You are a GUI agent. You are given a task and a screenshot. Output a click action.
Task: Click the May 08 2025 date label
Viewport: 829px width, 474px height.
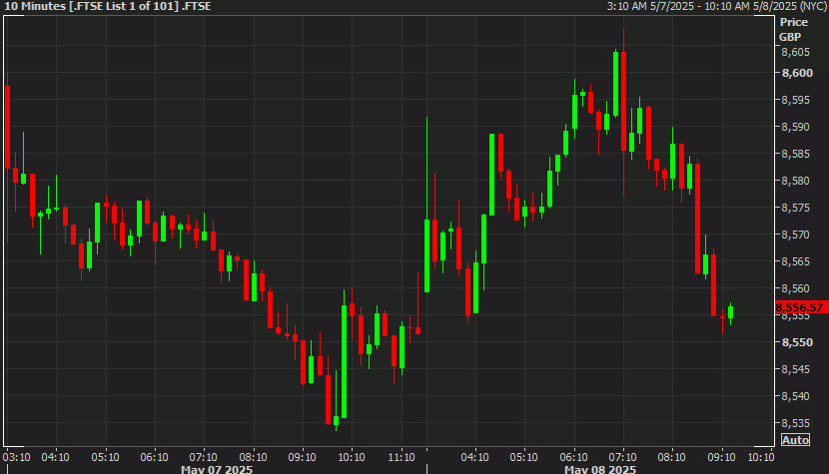[x=600, y=469]
